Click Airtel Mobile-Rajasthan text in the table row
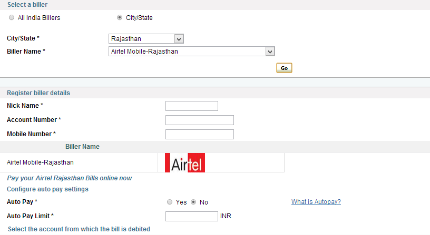This screenshot has width=430, height=235. tap(40, 162)
